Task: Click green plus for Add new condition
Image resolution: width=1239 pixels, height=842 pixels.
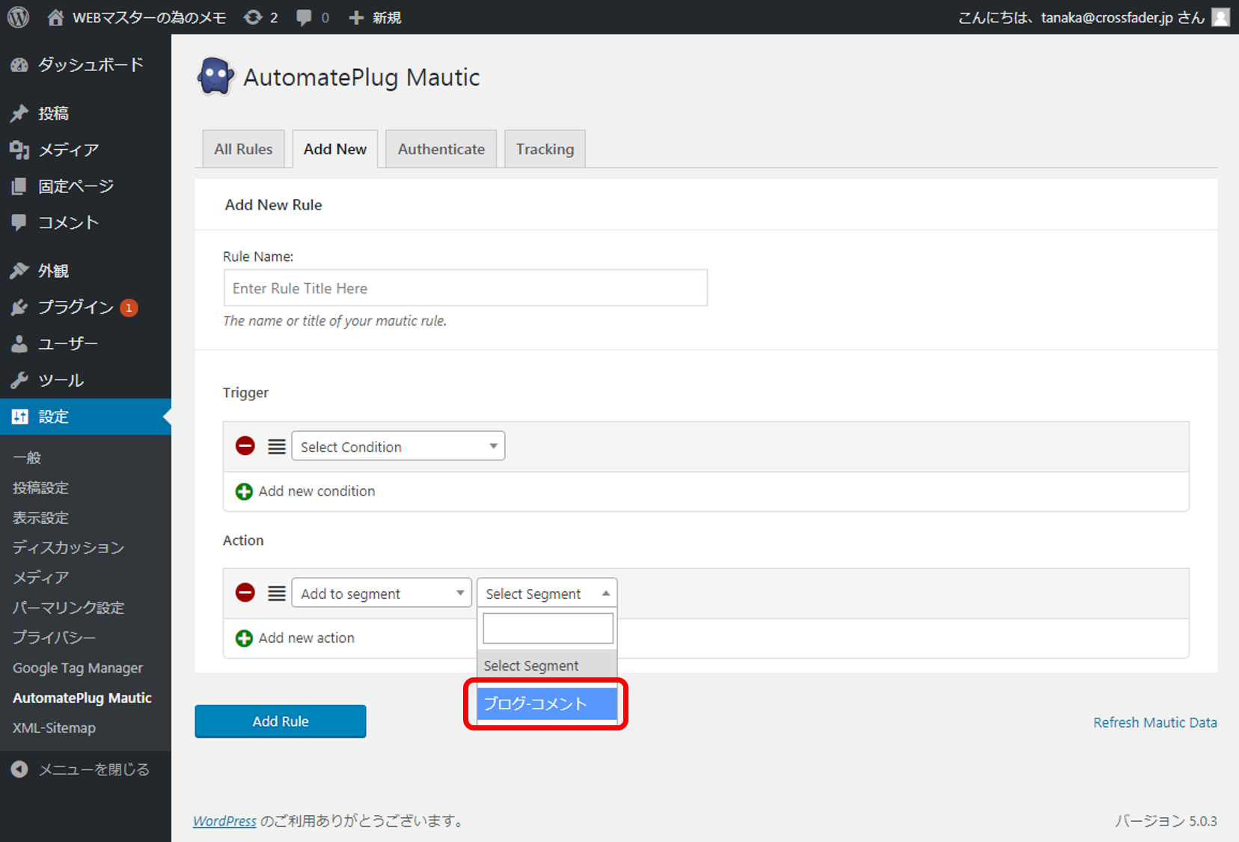Action: coord(244,492)
